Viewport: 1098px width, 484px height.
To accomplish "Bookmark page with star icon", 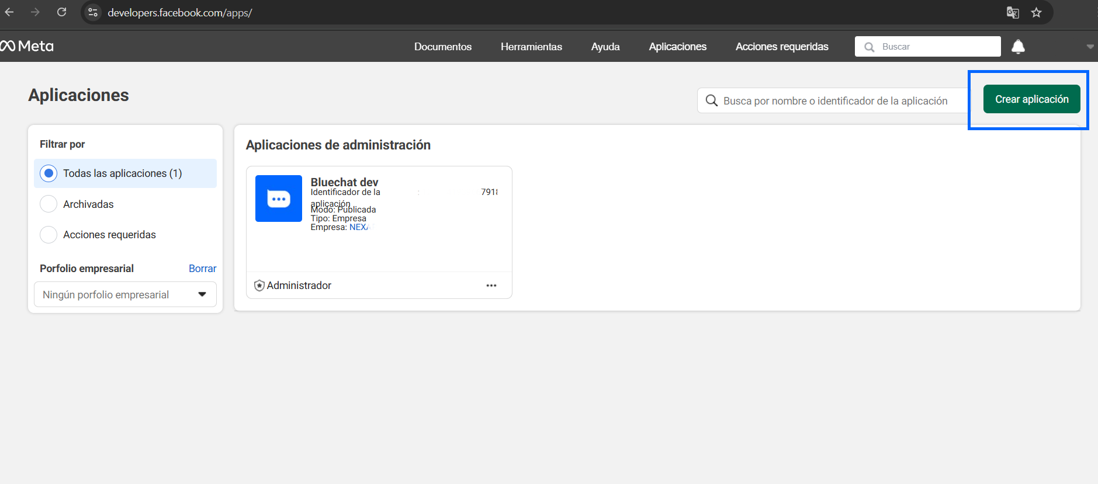I will 1036,13.
